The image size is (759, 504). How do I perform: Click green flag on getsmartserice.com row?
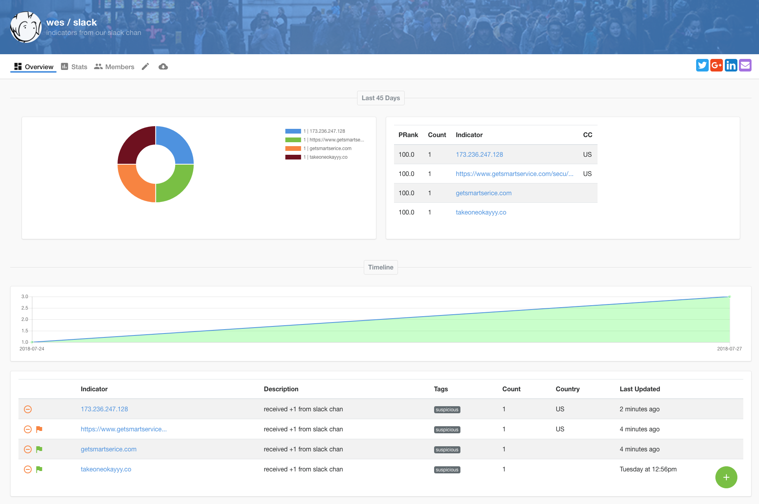pos(39,449)
